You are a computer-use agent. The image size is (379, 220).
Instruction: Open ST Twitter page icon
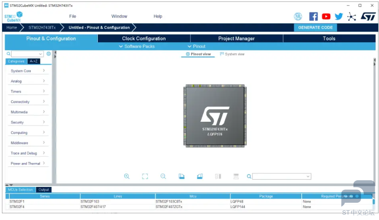[339, 16]
